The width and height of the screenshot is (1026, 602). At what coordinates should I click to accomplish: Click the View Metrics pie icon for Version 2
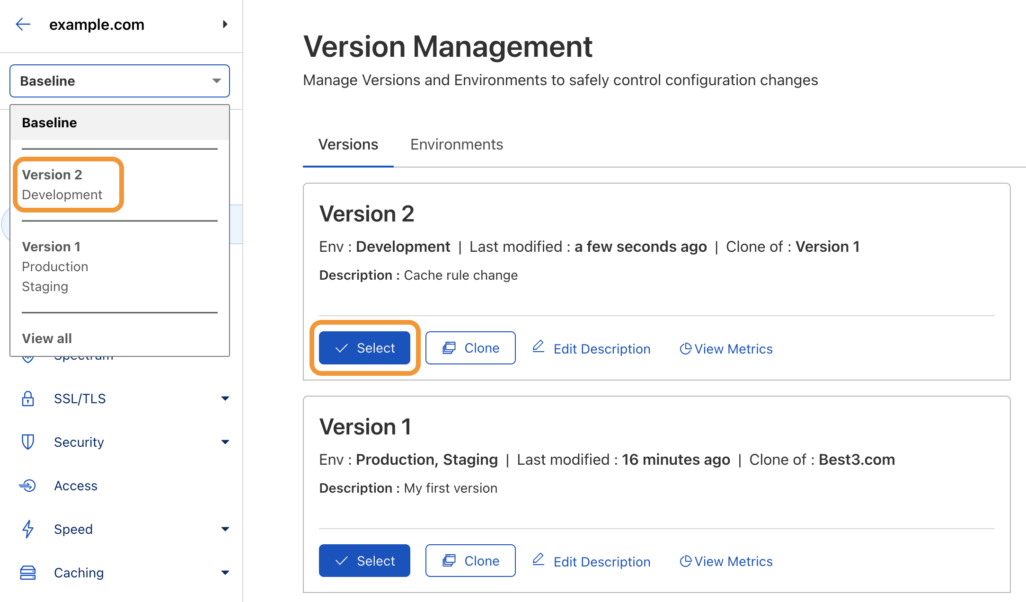686,348
